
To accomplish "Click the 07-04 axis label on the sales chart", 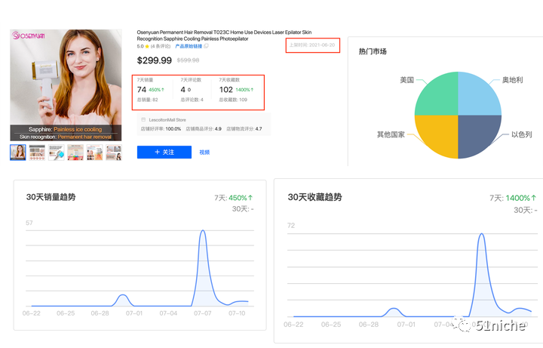I will tap(168, 313).
